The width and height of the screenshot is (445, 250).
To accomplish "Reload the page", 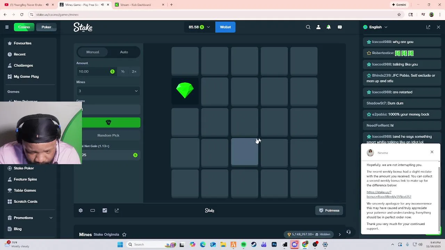I will click(22, 15).
